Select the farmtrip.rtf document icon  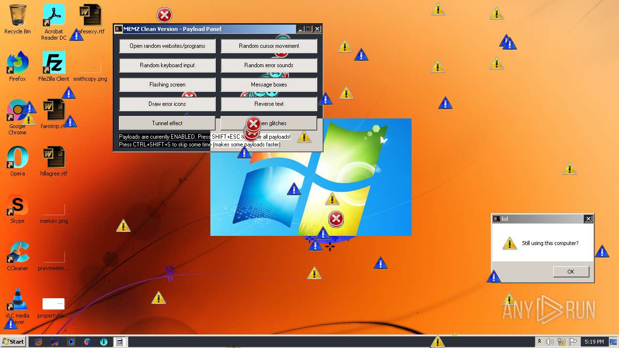[54, 114]
